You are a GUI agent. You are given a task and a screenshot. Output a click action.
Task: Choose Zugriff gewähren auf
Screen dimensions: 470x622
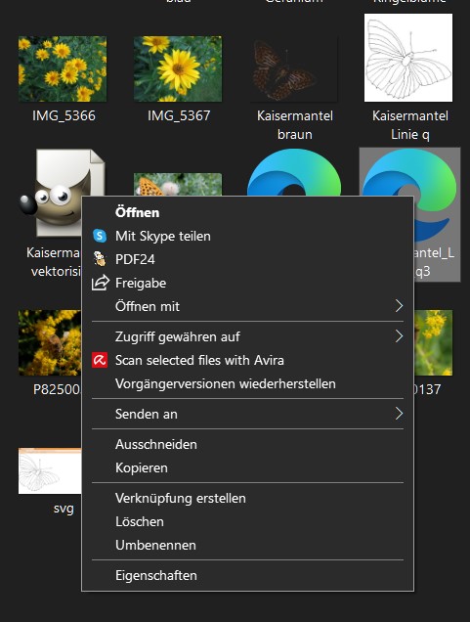247,336
